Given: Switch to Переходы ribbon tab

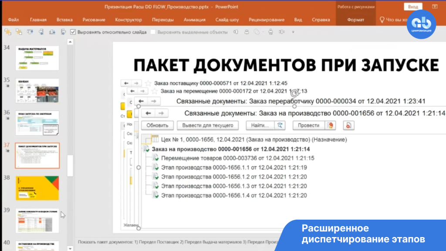Looking at the screenshot, I should tap(163, 20).
